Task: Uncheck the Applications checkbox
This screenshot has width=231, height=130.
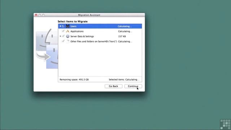Action: 63,31
